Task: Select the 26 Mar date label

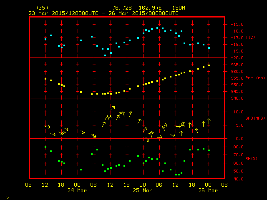Action: 208,190
